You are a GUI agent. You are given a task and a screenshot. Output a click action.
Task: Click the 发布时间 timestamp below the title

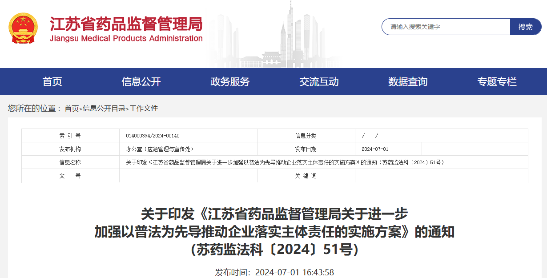(274, 272)
